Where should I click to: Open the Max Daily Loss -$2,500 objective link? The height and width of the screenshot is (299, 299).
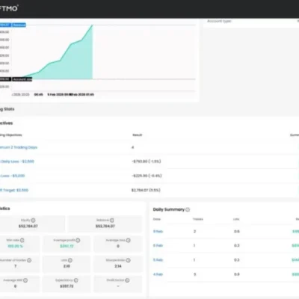pos(17,161)
